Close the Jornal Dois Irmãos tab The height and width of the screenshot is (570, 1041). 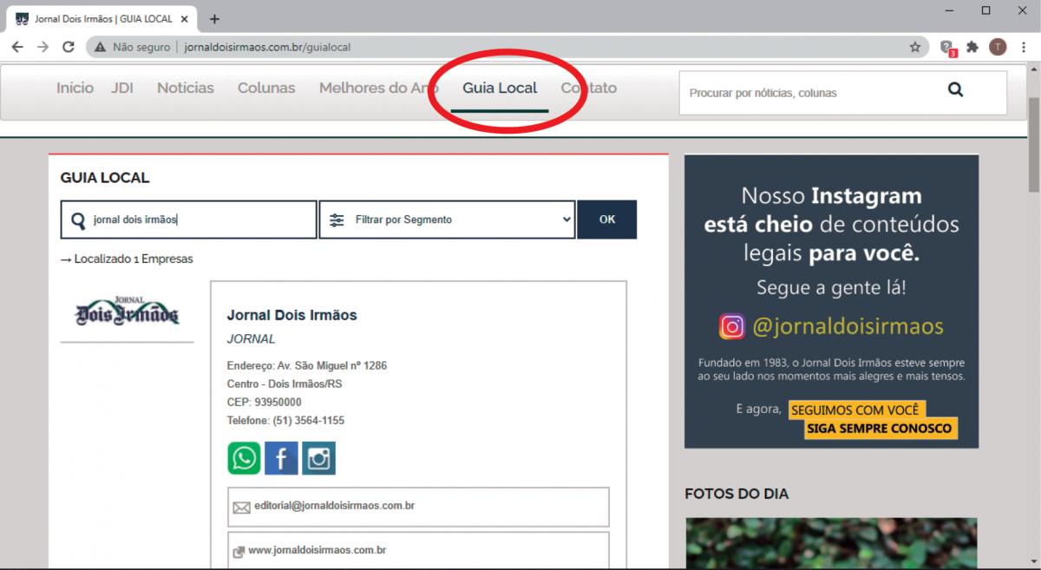pyautogui.click(x=184, y=18)
